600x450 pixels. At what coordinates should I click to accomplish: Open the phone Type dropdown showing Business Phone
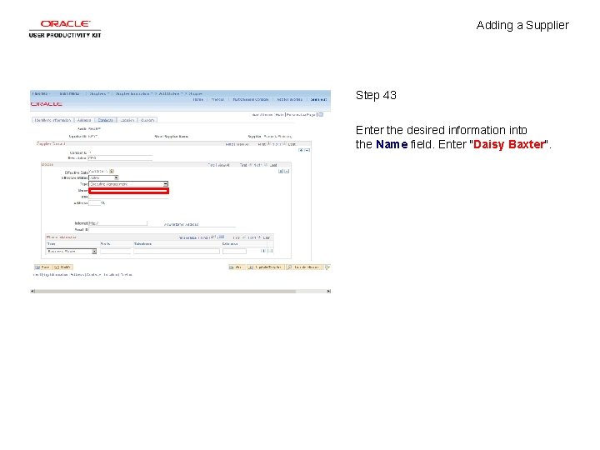[71, 252]
